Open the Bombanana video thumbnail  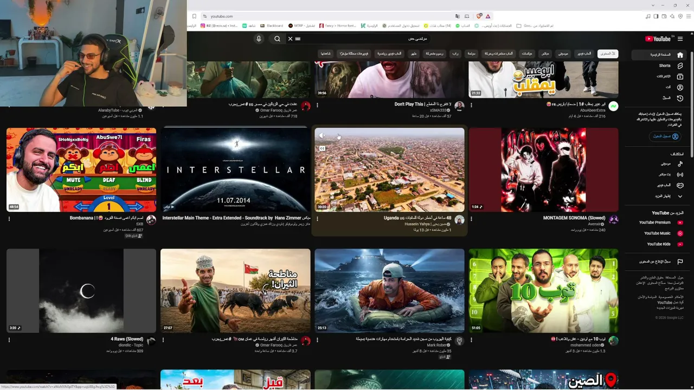tap(81, 170)
